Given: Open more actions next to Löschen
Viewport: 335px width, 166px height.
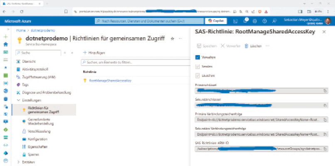Looking at the screenshot, I should click(x=267, y=46).
